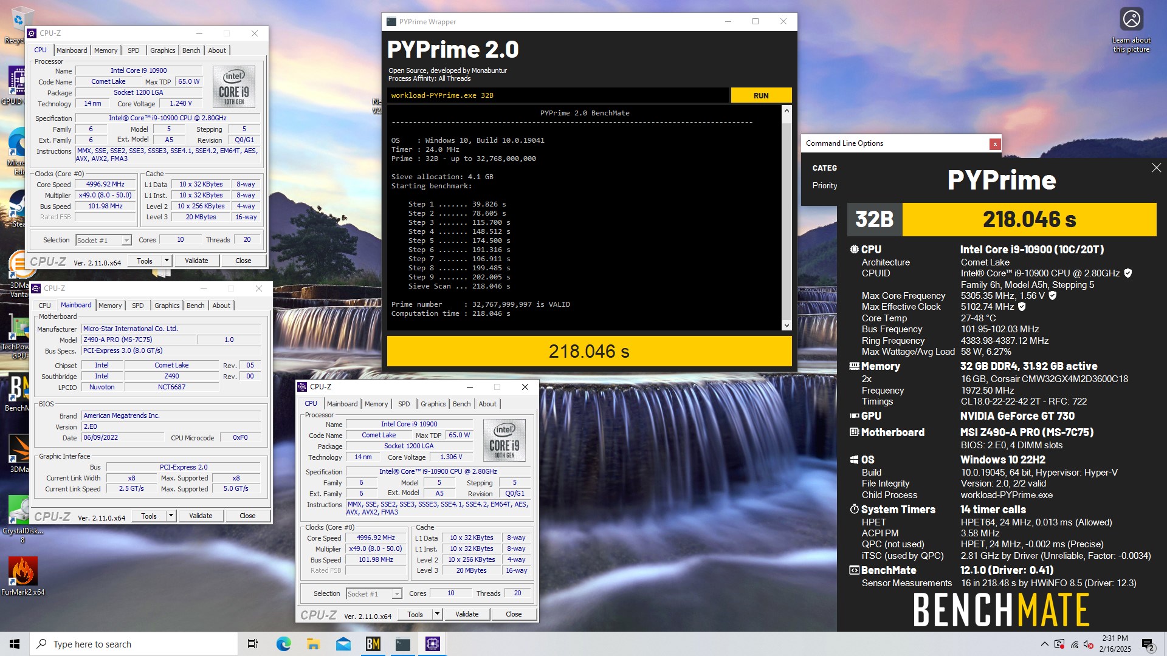Click Validate in top CPU-Z window
Image resolution: width=1167 pixels, height=656 pixels.
point(196,261)
